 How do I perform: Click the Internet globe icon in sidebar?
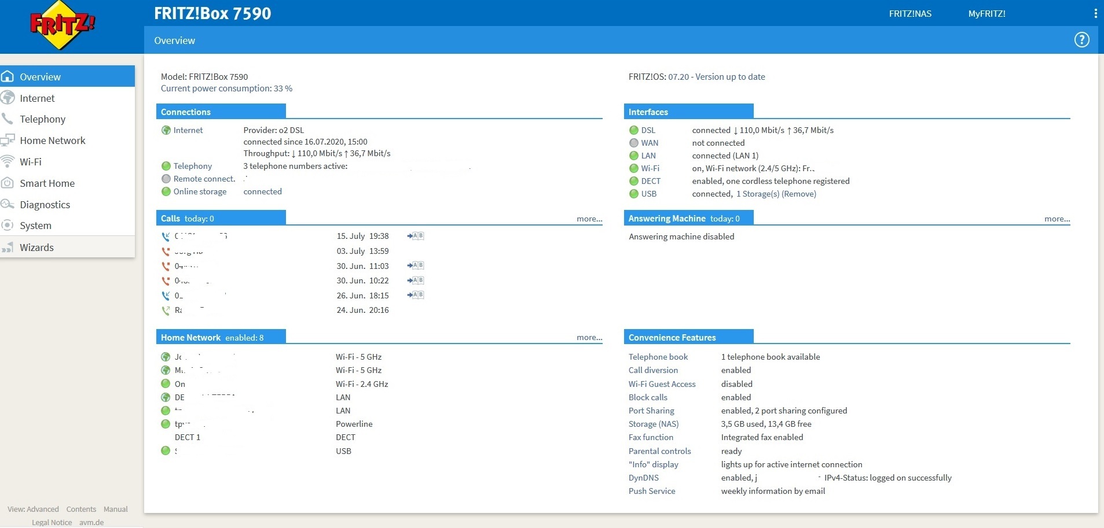8,98
